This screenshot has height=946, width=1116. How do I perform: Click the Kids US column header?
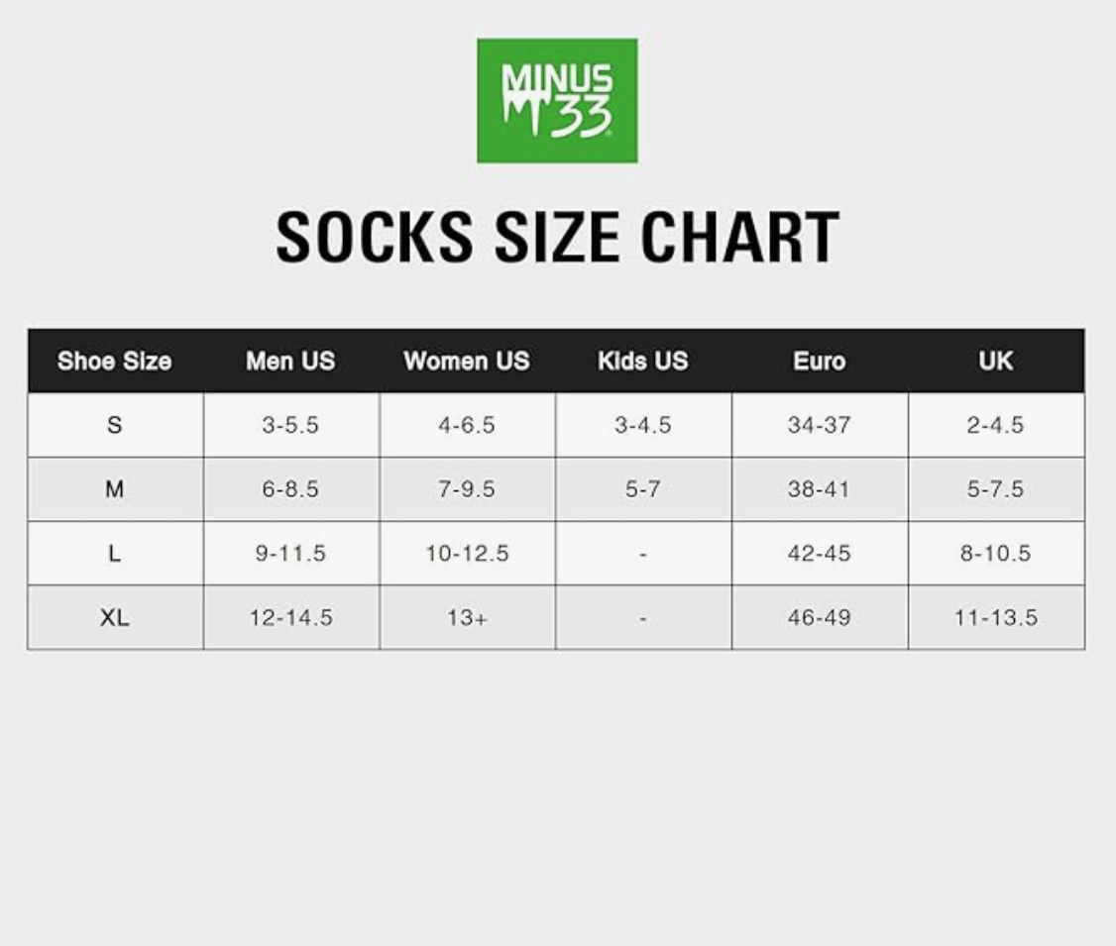tap(642, 362)
